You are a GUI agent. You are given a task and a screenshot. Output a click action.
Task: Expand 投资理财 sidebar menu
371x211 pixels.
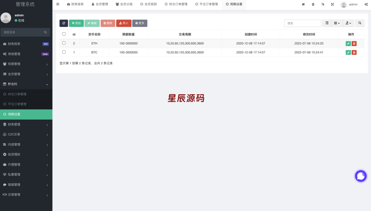pyautogui.click(x=26, y=154)
